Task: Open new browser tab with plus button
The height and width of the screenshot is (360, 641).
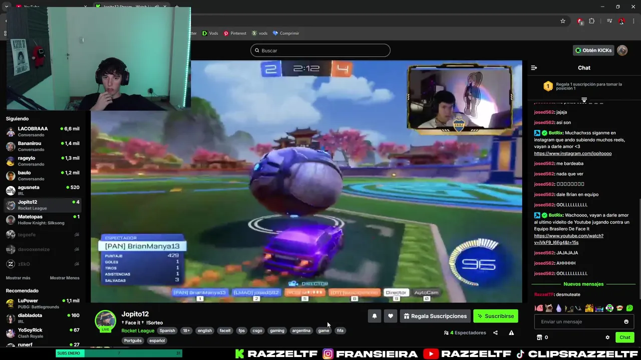Action: click(177, 6)
